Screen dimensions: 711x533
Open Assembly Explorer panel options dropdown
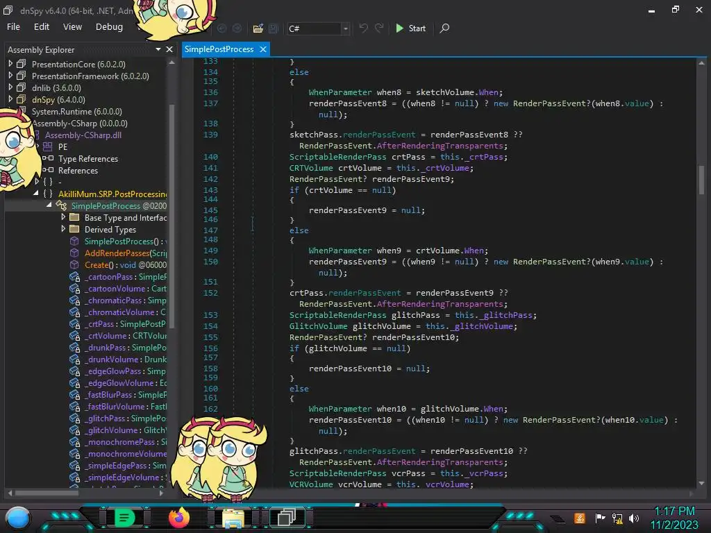[x=158, y=49]
